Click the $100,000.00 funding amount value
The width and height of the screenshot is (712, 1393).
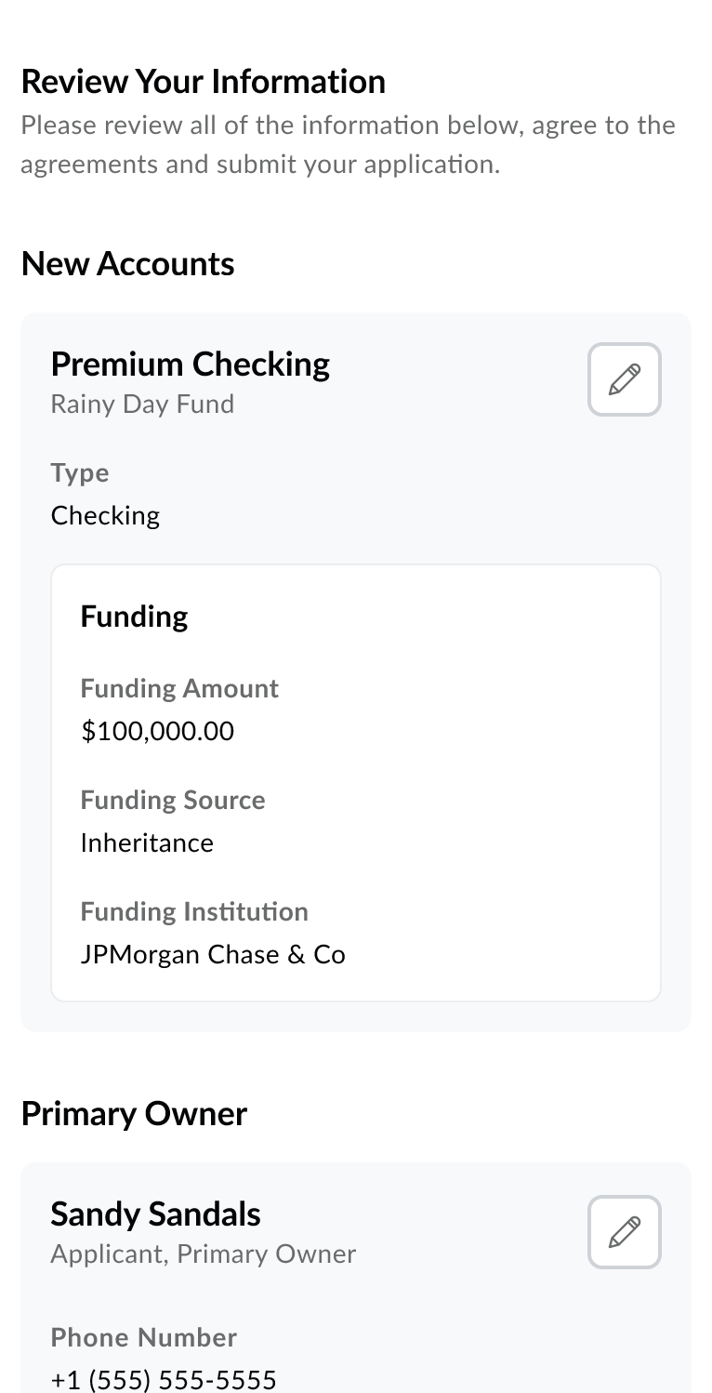point(157,731)
